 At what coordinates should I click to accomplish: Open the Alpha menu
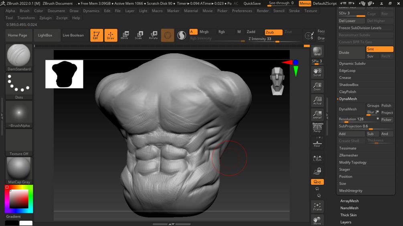coord(10,11)
